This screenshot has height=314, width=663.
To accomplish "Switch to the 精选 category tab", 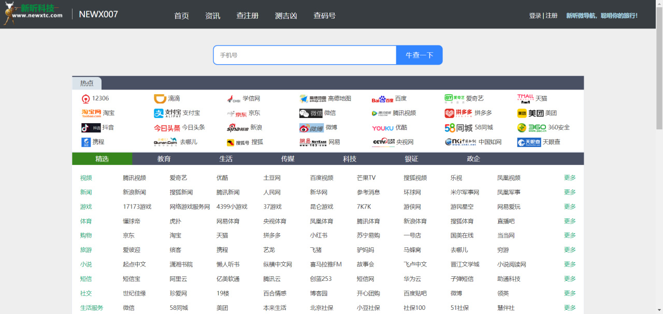I will [x=102, y=159].
